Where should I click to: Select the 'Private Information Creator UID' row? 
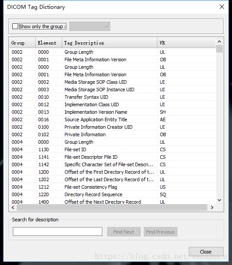click(112, 127)
